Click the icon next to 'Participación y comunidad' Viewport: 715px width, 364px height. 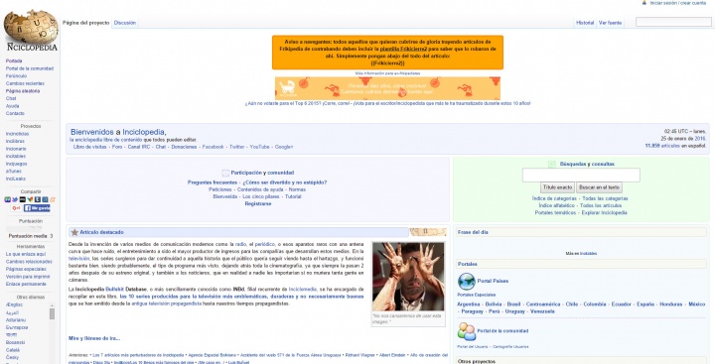point(225,174)
